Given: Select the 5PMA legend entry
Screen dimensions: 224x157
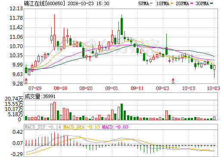Looking at the screenshot, I should point(146,3).
